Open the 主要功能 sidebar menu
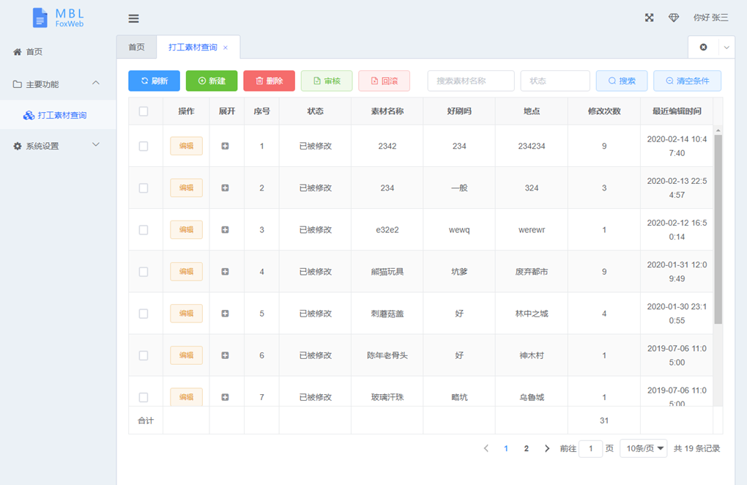Viewport: 747px width, 485px height. 58,84
